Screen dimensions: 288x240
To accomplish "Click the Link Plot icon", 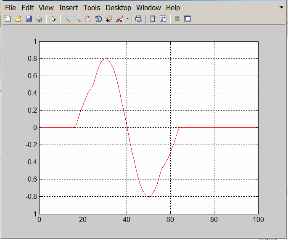I will [138, 19].
